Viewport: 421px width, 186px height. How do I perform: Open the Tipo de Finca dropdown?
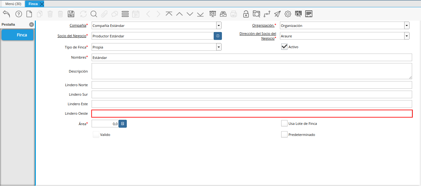pos(219,47)
